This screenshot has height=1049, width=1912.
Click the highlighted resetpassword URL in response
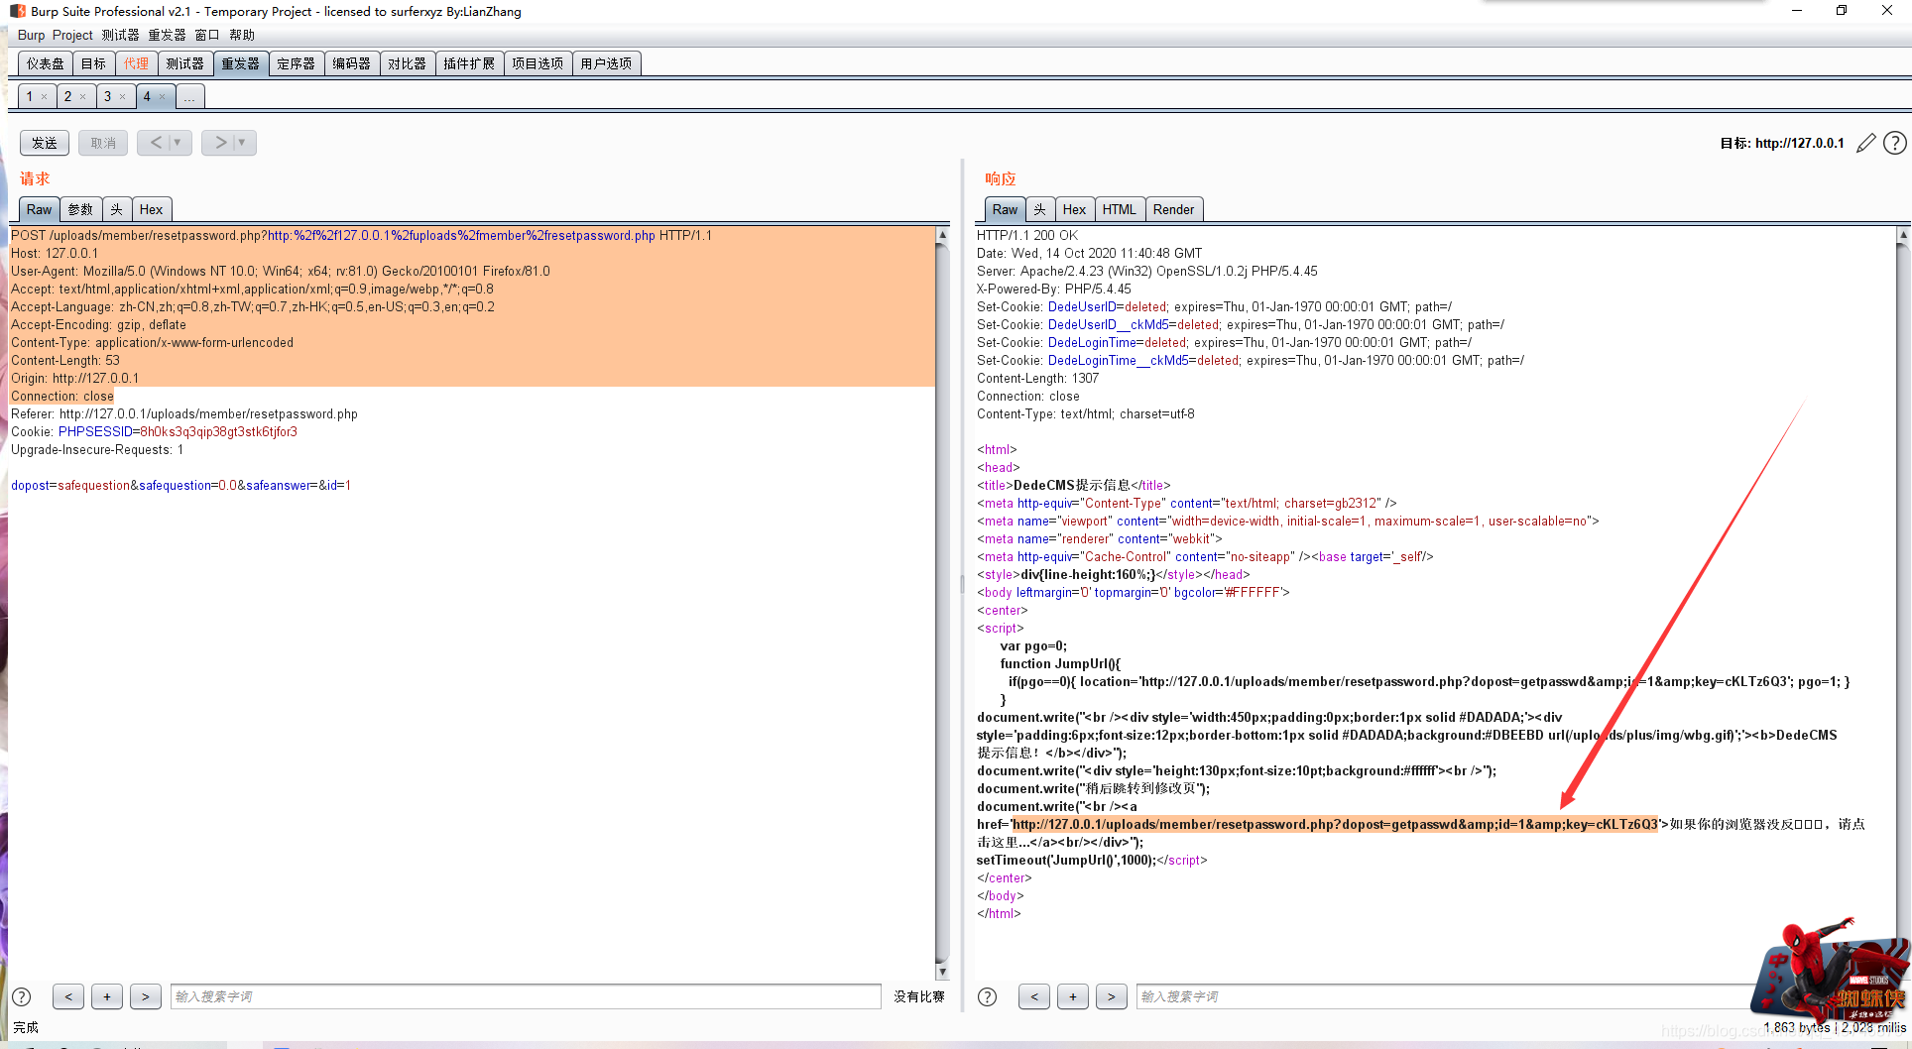pyautogui.click(x=1334, y=824)
